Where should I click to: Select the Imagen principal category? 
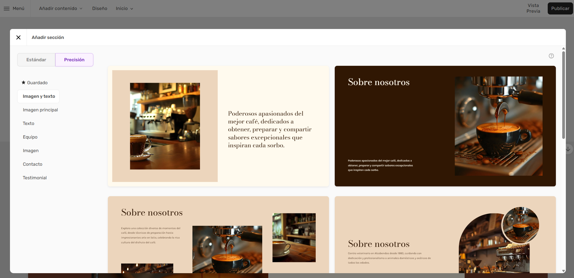point(40,110)
